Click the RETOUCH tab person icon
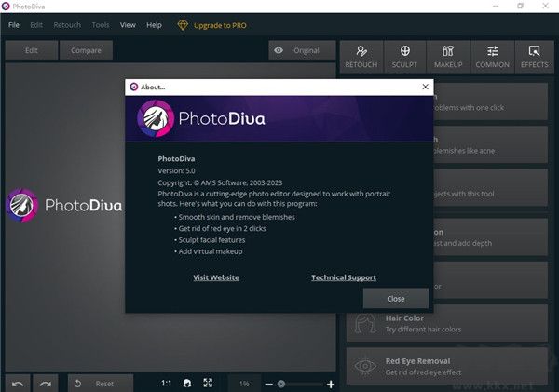The width and height of the screenshot is (559, 392). (361, 51)
